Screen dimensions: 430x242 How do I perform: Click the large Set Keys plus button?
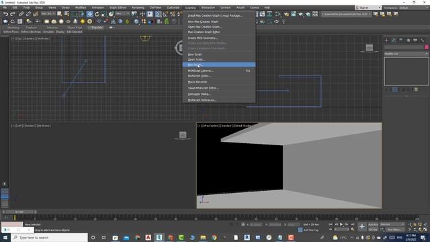[x=362, y=227]
